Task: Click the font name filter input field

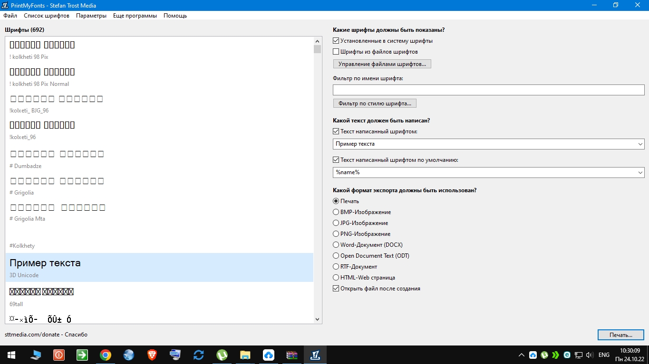Action: click(488, 90)
